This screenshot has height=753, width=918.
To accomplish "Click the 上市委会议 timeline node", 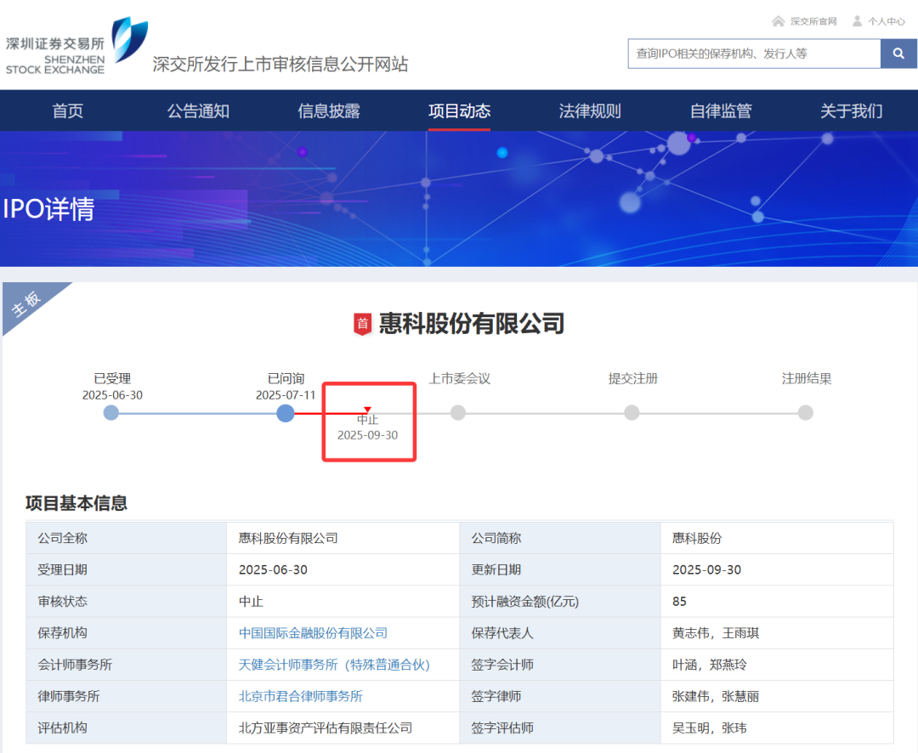I will (x=458, y=413).
